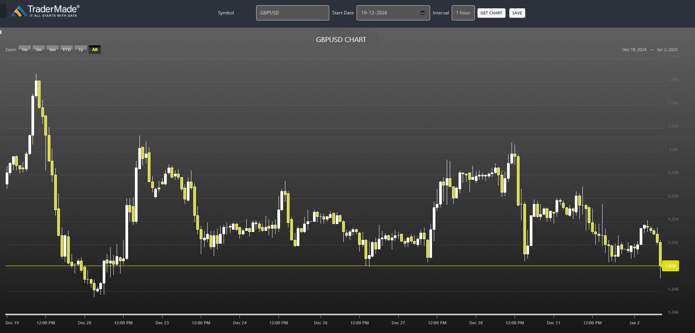Click the Dec 30 date axis label
695x333 pixels.
[x=476, y=323]
